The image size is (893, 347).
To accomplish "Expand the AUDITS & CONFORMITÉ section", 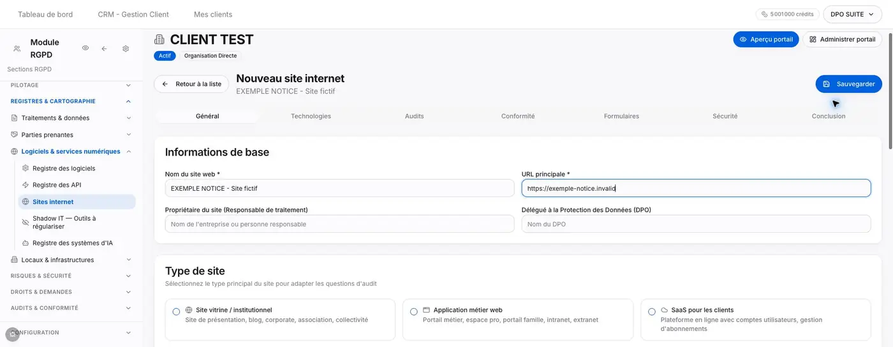I will tap(128, 307).
